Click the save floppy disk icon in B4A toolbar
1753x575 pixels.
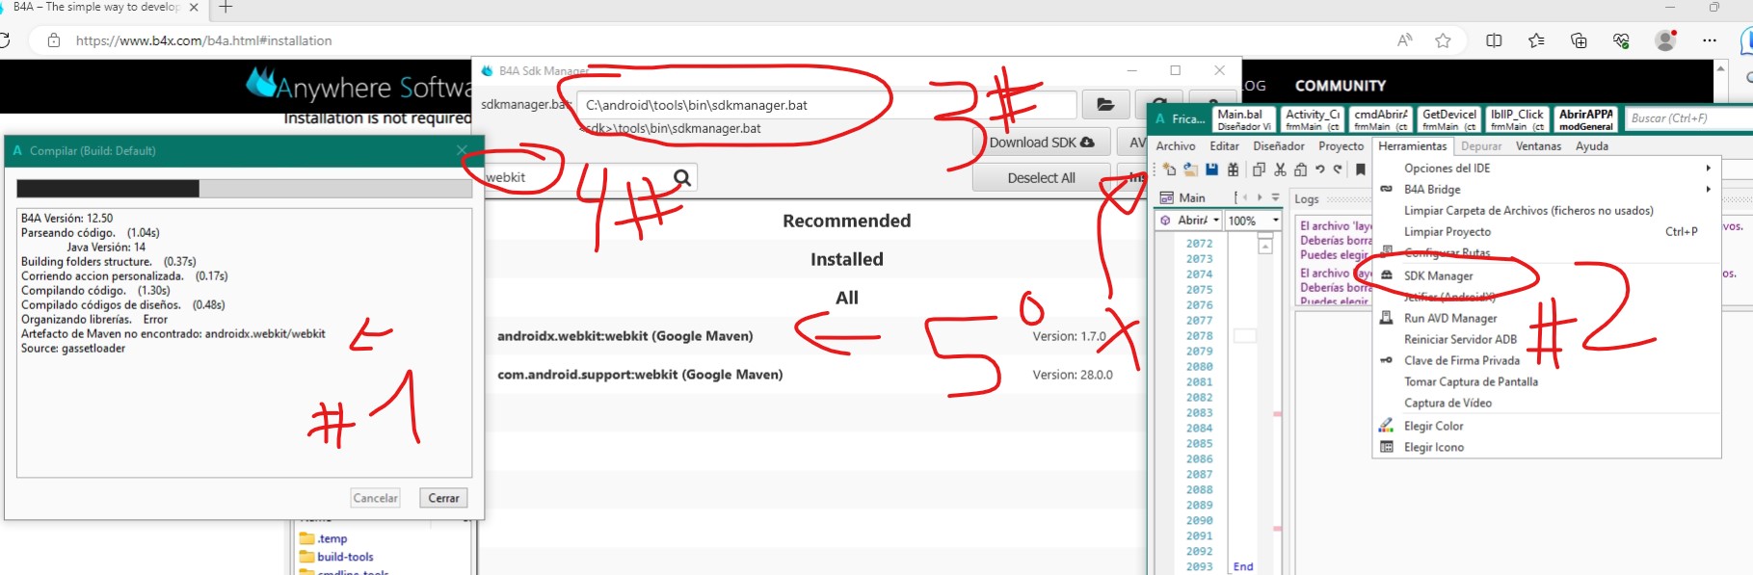1211,170
